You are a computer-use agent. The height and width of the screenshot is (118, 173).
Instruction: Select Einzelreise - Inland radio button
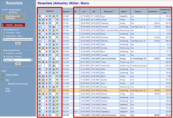[x=4, y=32]
